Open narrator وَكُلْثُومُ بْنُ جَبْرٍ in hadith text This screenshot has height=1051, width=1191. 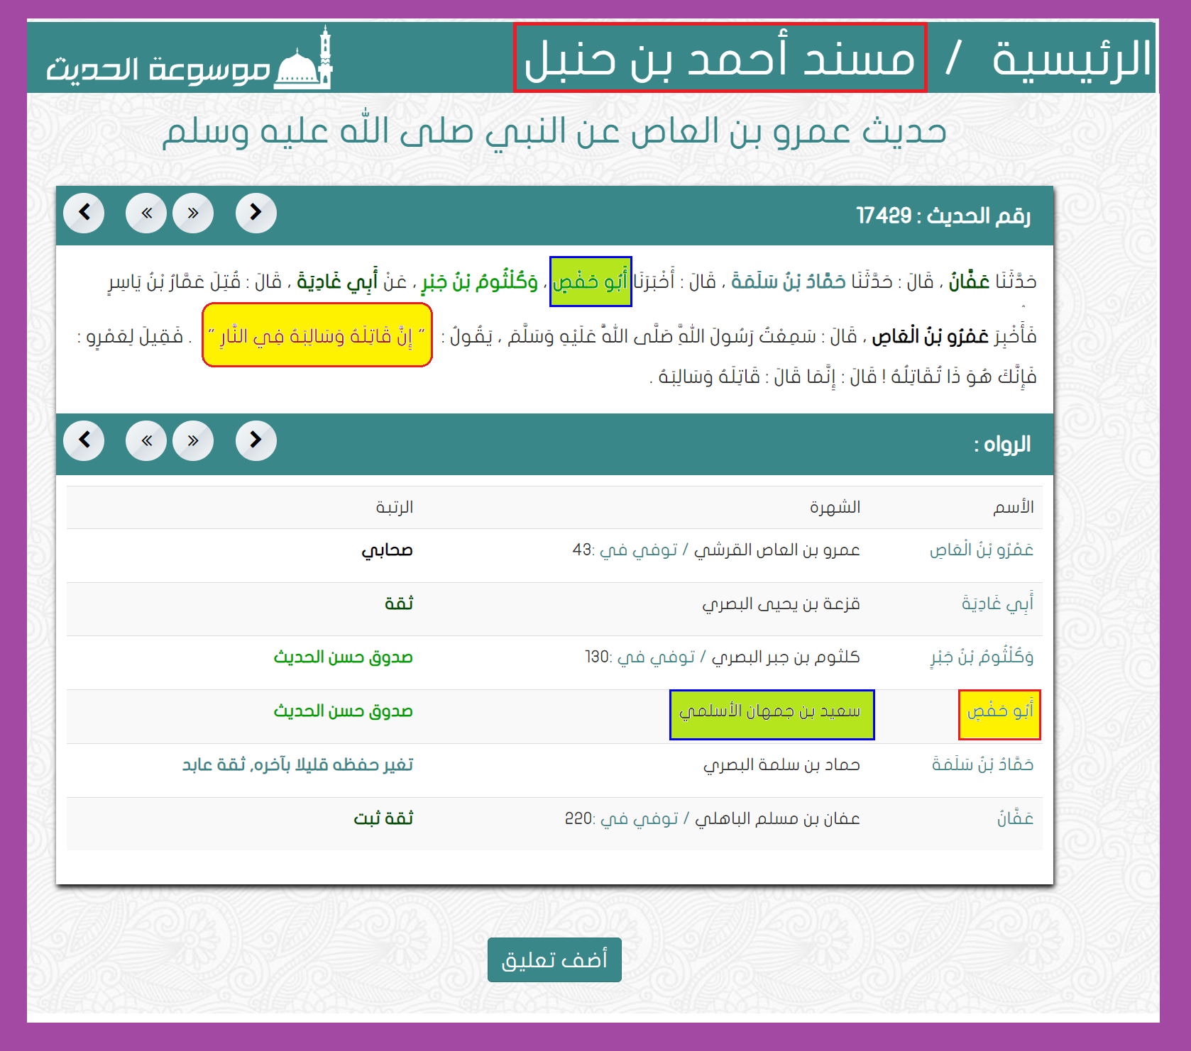tap(480, 282)
